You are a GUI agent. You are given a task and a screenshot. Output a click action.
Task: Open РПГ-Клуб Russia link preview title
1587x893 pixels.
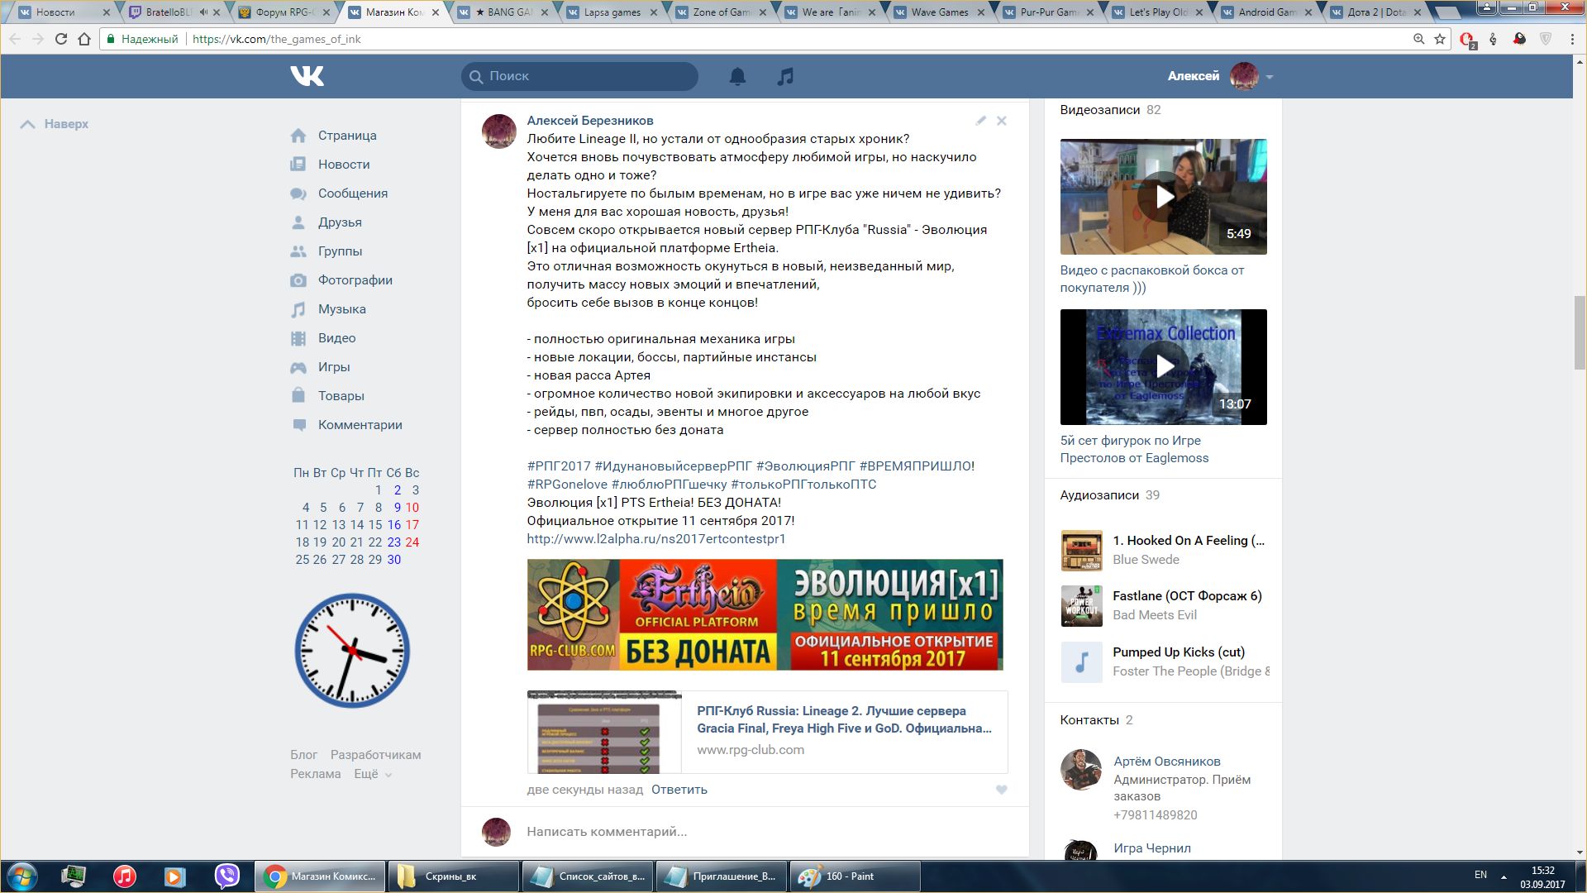click(844, 719)
